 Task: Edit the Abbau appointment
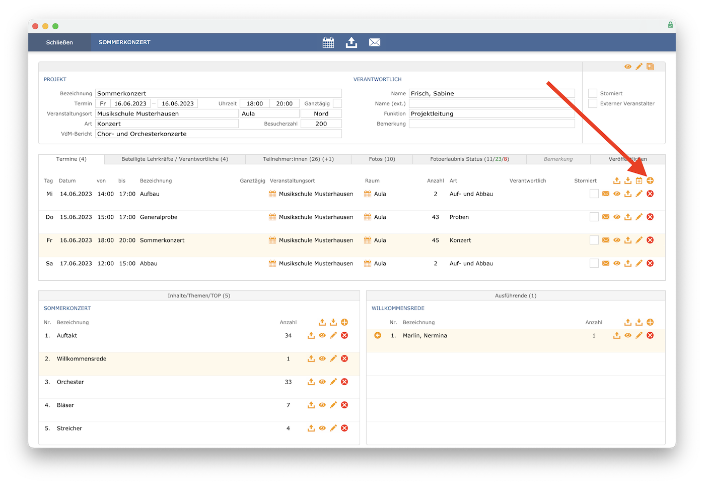click(639, 263)
